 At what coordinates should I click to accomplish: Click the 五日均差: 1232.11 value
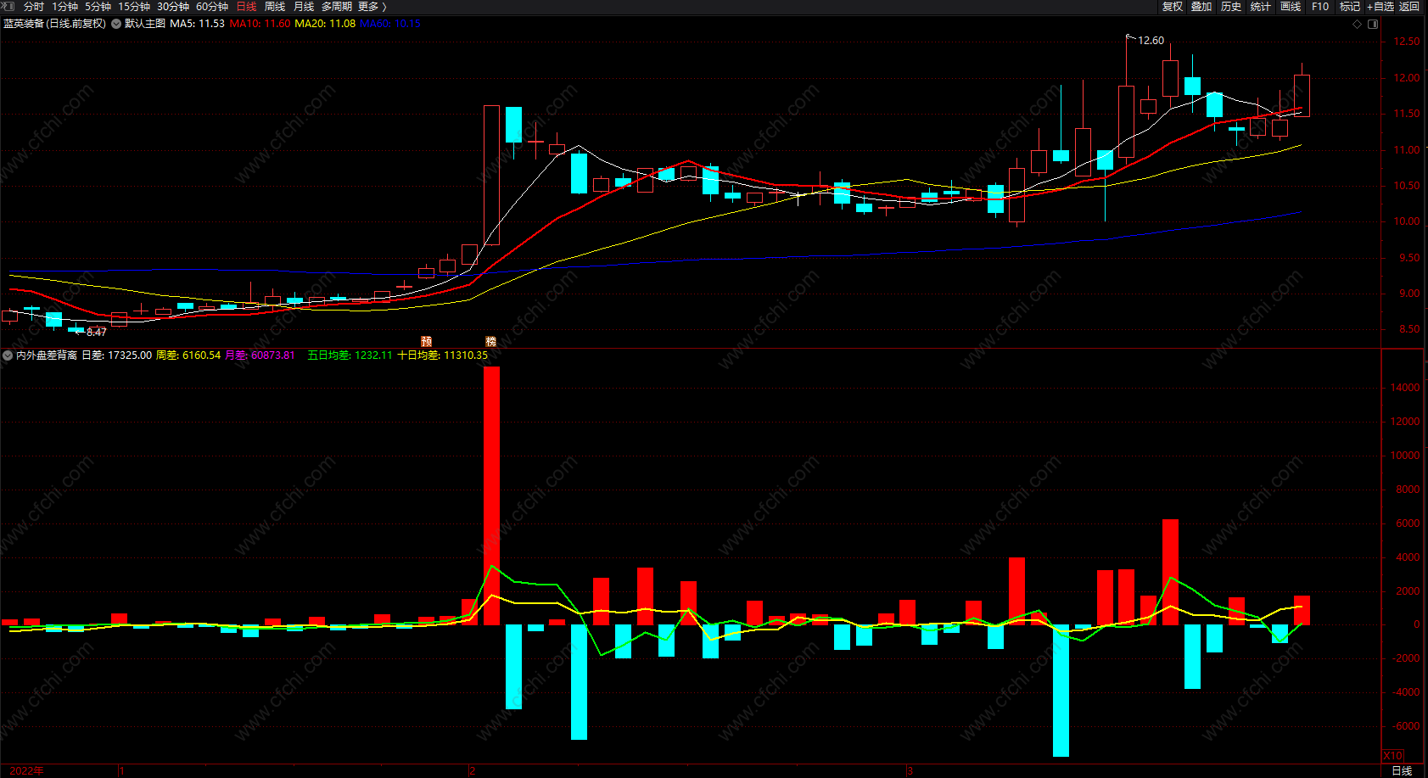350,355
